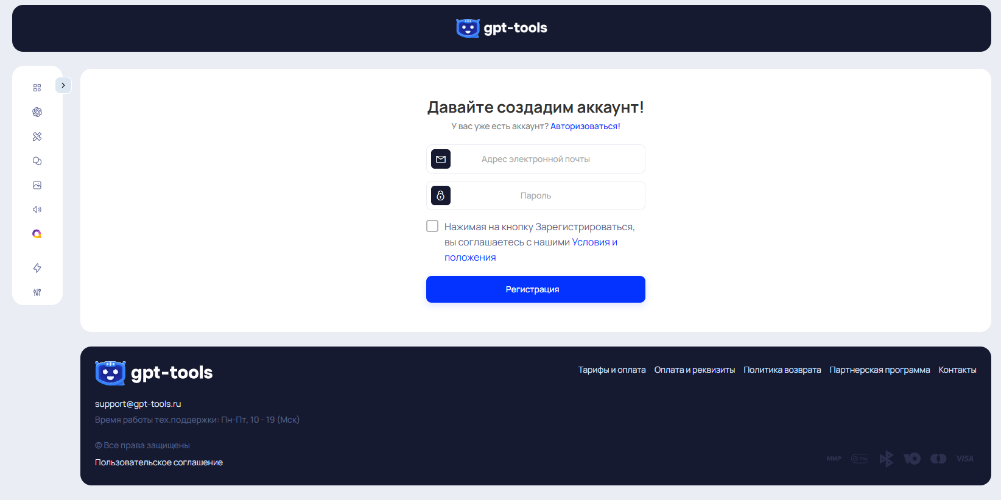The height and width of the screenshot is (500, 1001).
Task: Tick the terms agreement checkbox
Action: point(432,226)
